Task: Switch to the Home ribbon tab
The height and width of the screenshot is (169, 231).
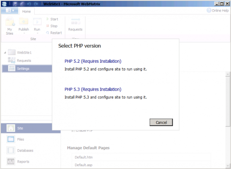Action: [x=26, y=12]
